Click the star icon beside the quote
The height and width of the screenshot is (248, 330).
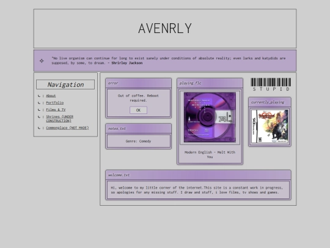point(42,61)
